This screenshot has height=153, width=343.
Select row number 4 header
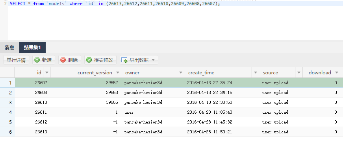pos(7,112)
